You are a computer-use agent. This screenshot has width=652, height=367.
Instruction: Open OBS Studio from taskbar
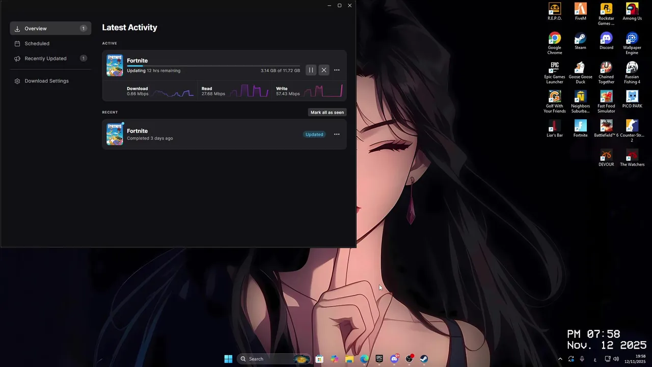coord(409,359)
